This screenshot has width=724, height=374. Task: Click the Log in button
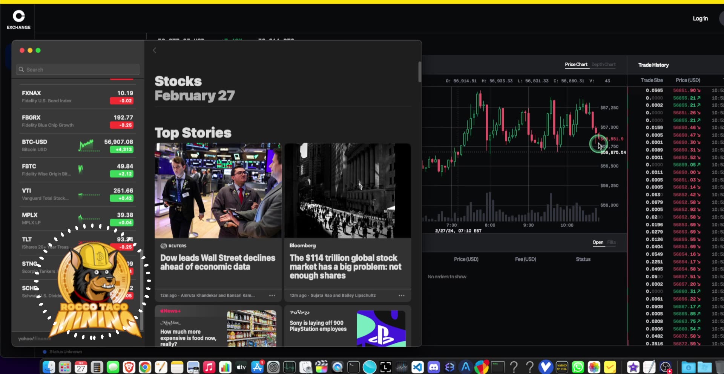(700, 18)
